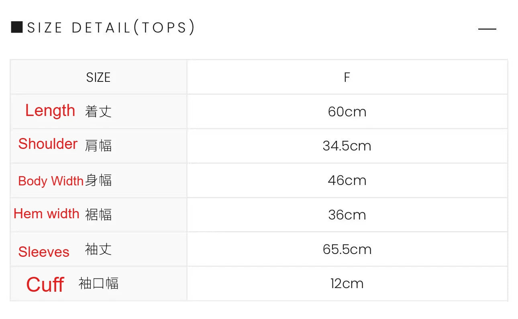Image resolution: width=518 pixels, height=319 pixels.
Task: Click the 着丈 Japanese length text
Action: (x=98, y=112)
